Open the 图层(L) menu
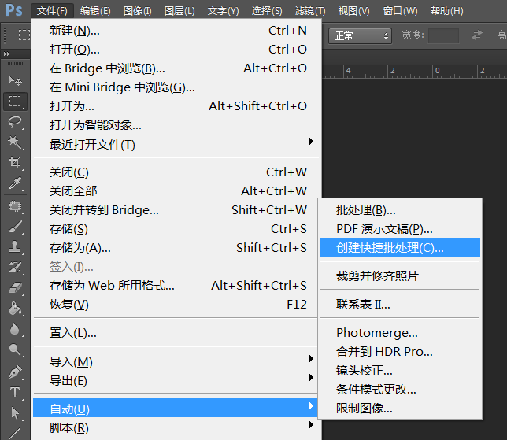Viewport: 507px width, 440px height. coord(179,11)
